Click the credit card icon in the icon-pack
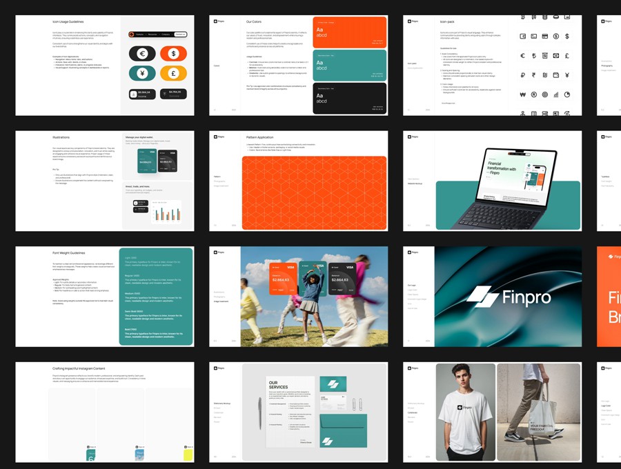This screenshot has width=621, height=469. coord(545,36)
